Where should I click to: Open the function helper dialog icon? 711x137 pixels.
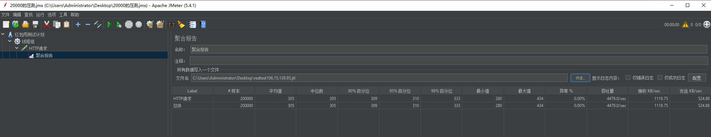(x=193, y=24)
